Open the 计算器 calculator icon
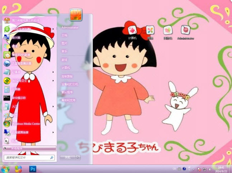 point(7,89)
